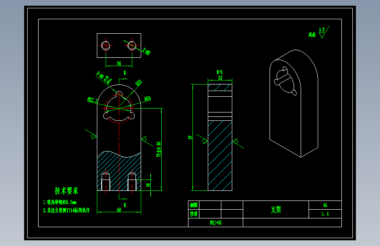Viewport: 380px width, 246px height.
Task: Click the isometric 3D view of the bracket
Action: click(294, 103)
